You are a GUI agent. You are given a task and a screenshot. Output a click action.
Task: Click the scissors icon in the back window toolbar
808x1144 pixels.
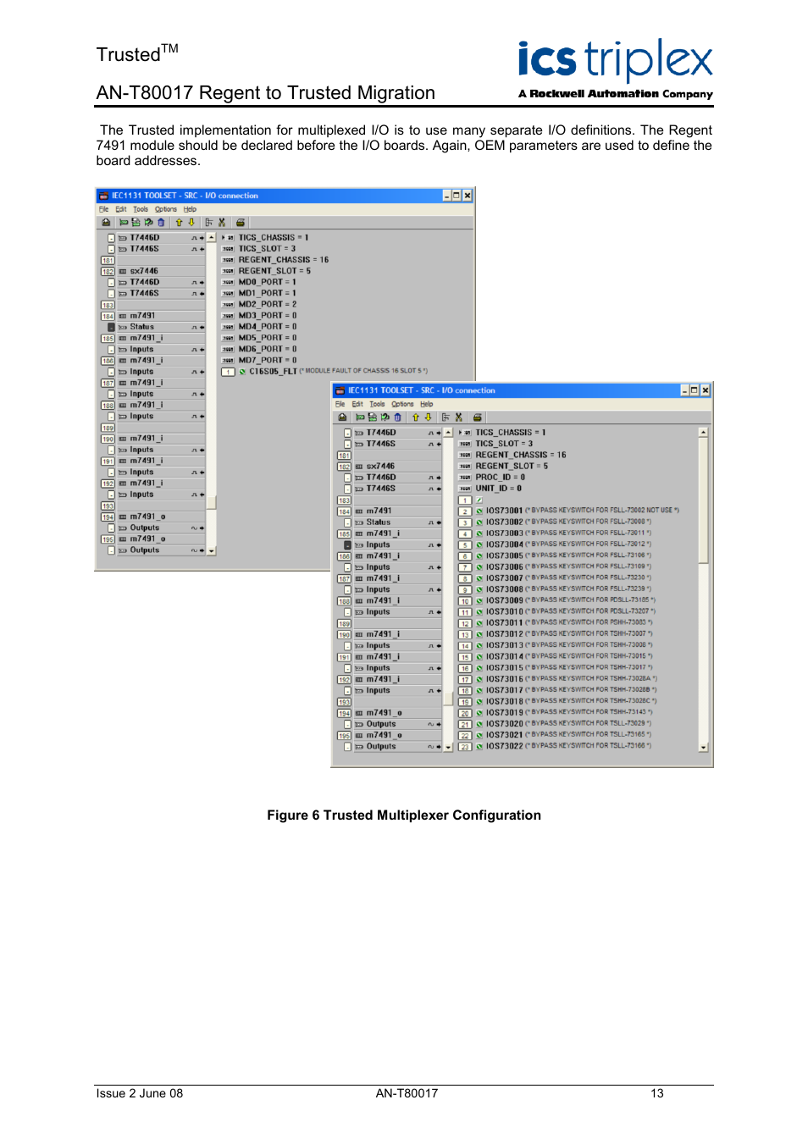(222, 223)
